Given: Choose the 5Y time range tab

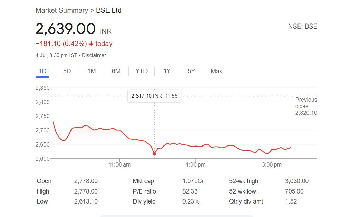Looking at the screenshot, I should (x=191, y=71).
